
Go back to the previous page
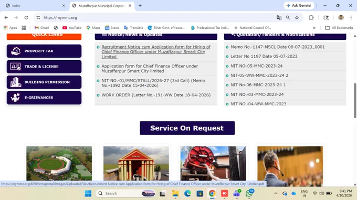(x=6, y=17)
